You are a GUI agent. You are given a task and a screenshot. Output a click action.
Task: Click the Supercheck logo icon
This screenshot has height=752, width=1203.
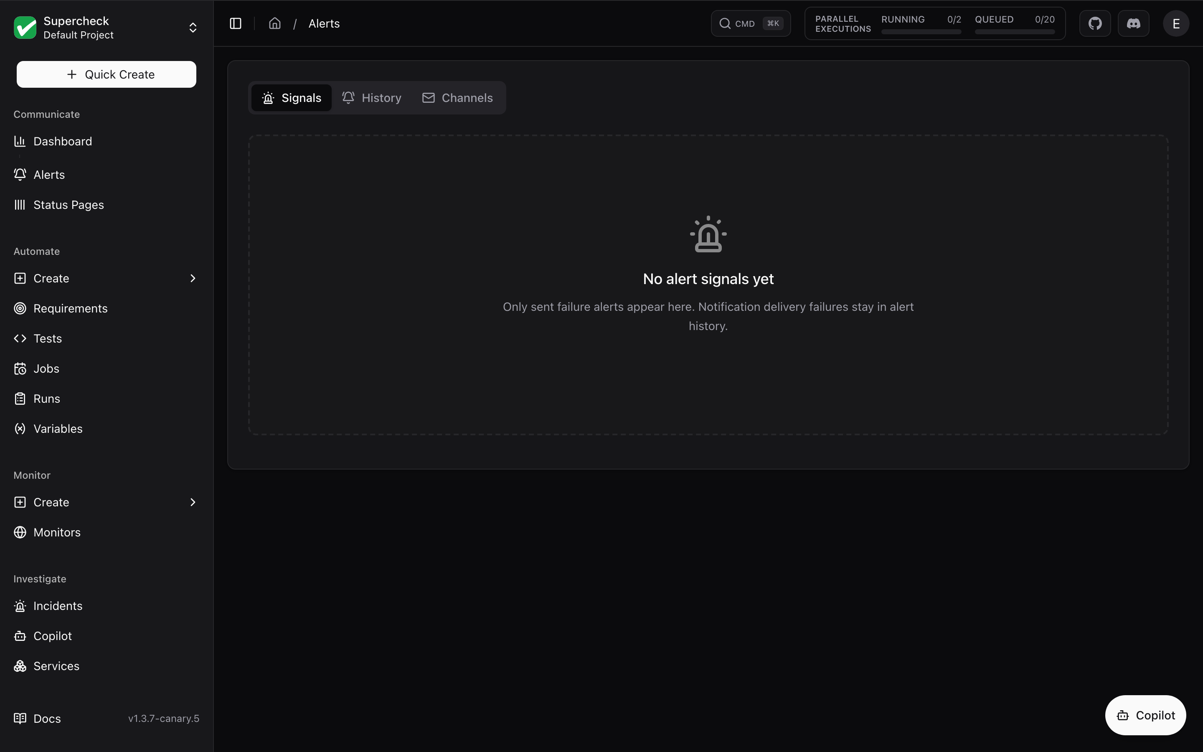pos(25,27)
